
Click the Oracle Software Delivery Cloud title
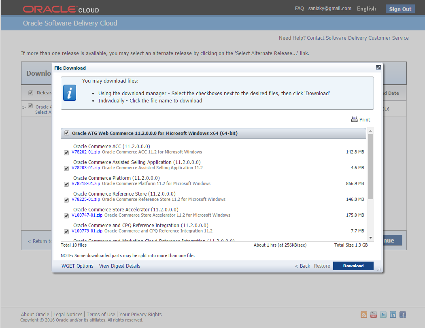pos(70,23)
